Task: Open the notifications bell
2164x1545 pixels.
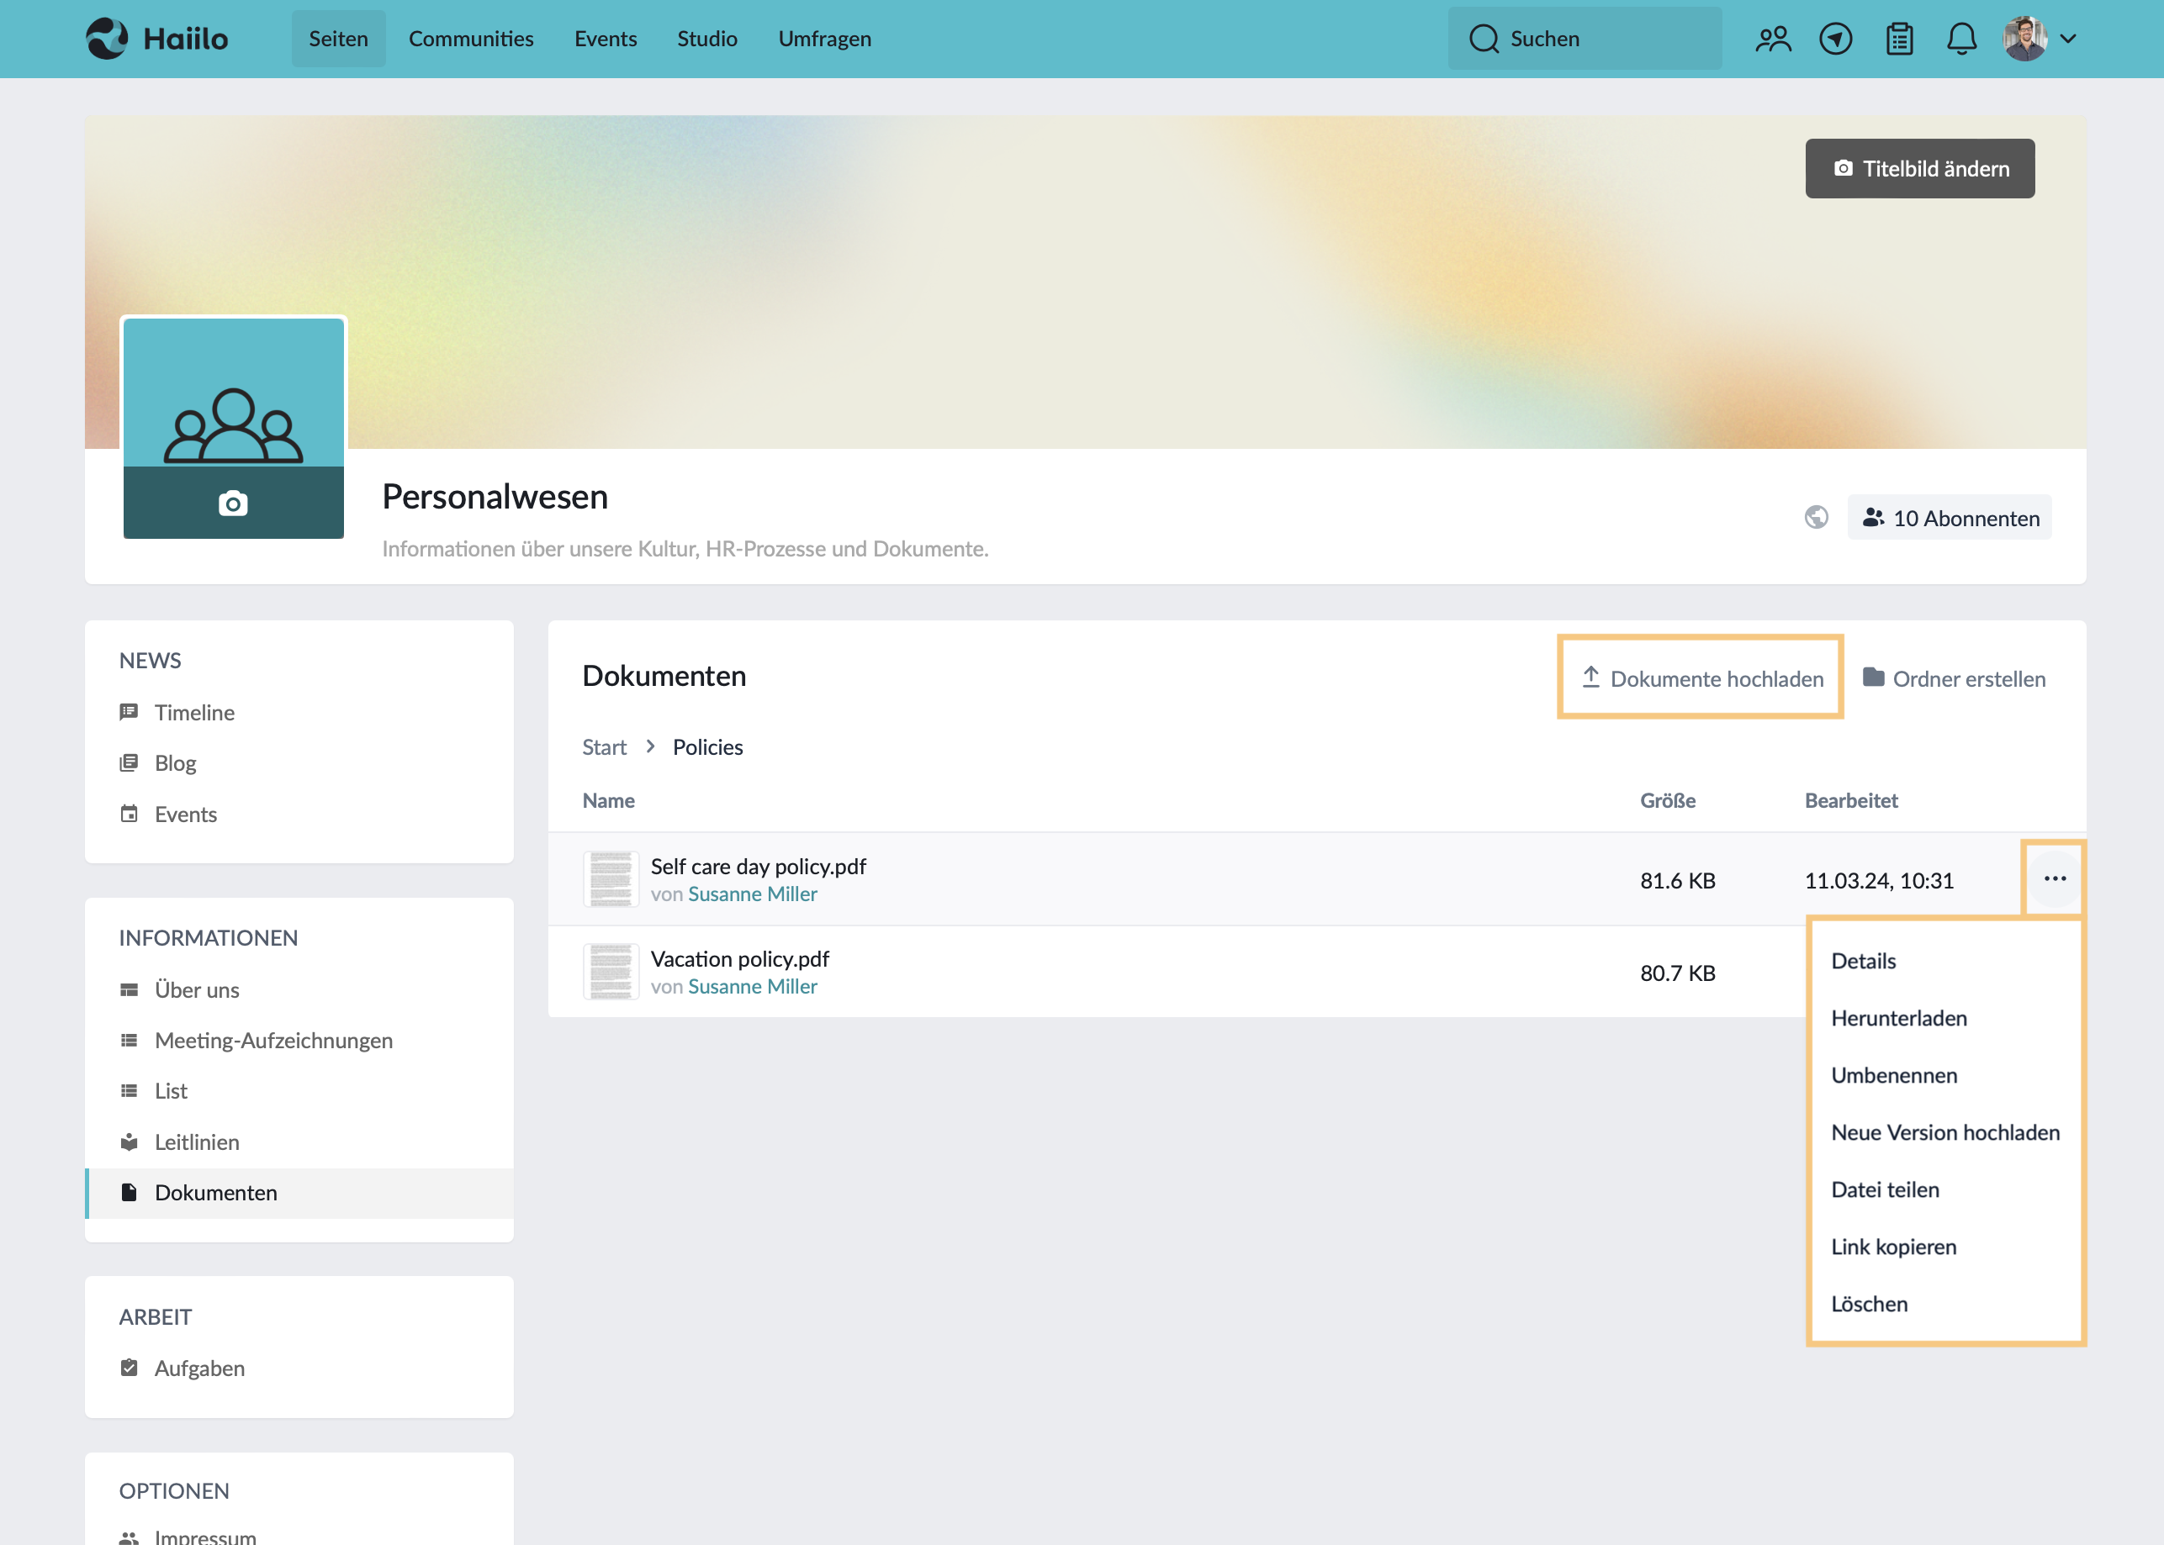Action: pyautogui.click(x=1961, y=39)
